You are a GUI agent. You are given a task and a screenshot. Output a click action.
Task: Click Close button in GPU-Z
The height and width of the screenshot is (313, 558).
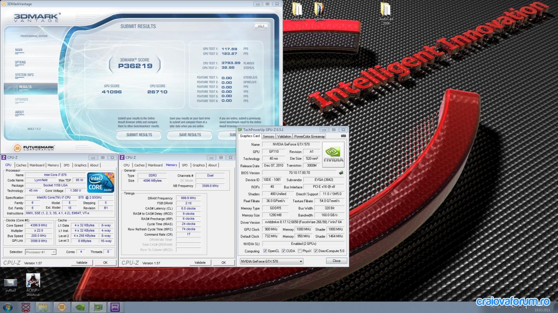[x=336, y=261]
